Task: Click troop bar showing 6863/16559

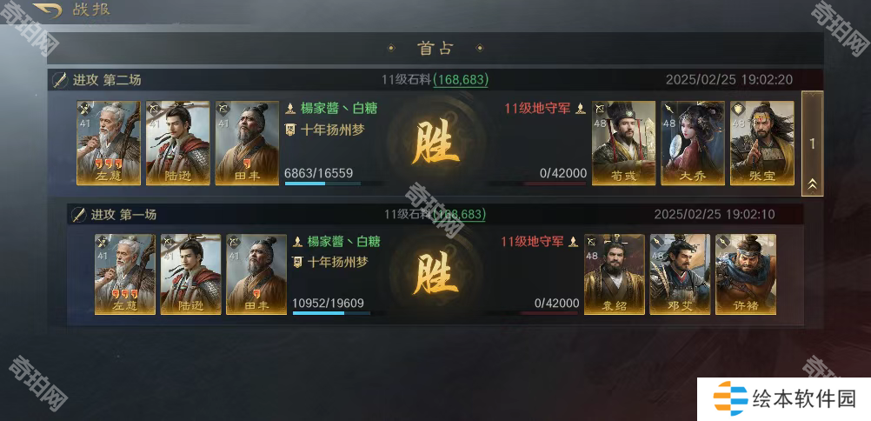Action: (x=335, y=183)
